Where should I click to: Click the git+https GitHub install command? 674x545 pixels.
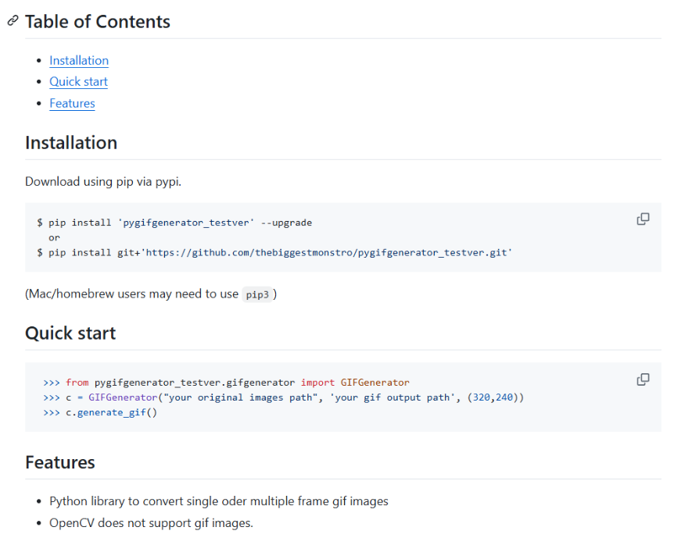pos(274,252)
